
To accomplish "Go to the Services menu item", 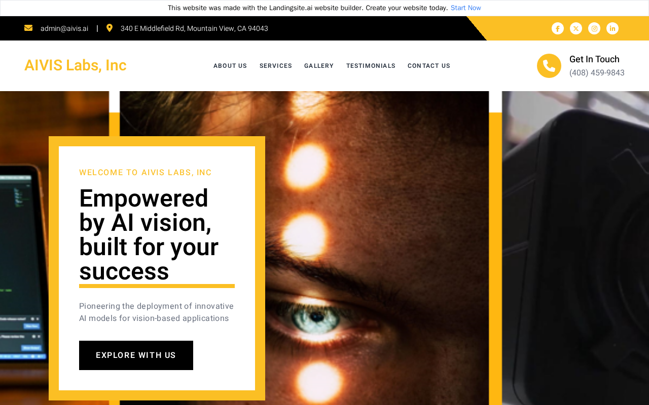I will pos(276,66).
